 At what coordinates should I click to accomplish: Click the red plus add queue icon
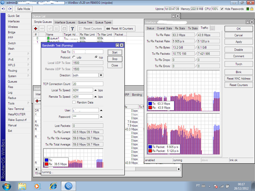36,29
